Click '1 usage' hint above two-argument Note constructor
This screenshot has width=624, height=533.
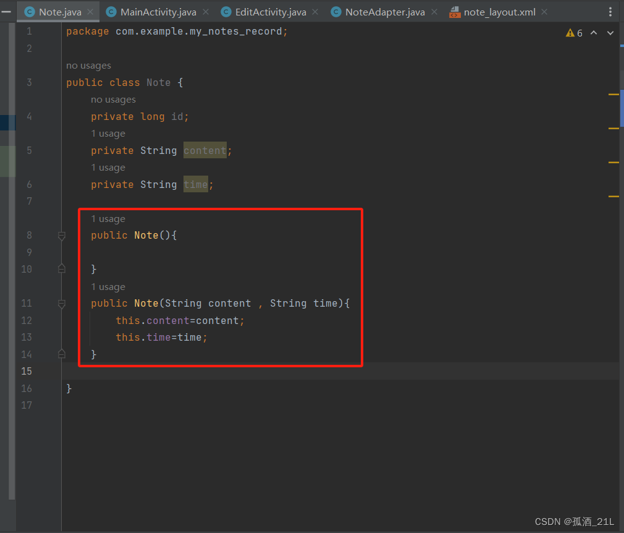point(108,288)
